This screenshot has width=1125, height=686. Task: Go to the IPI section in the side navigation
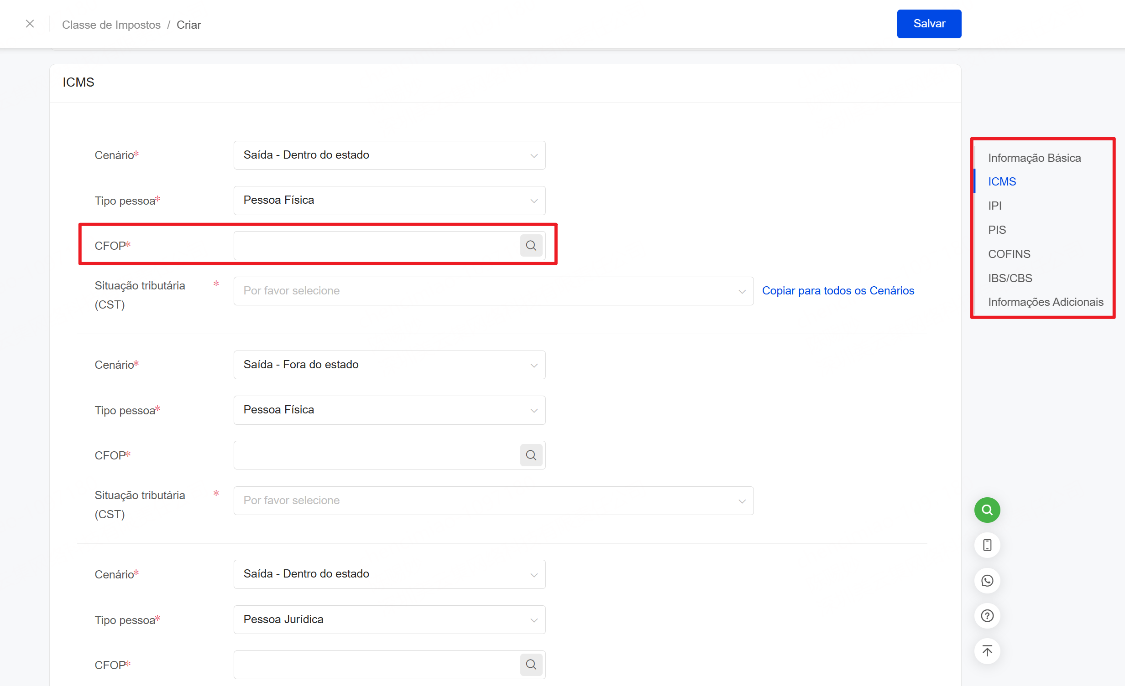tap(994, 206)
